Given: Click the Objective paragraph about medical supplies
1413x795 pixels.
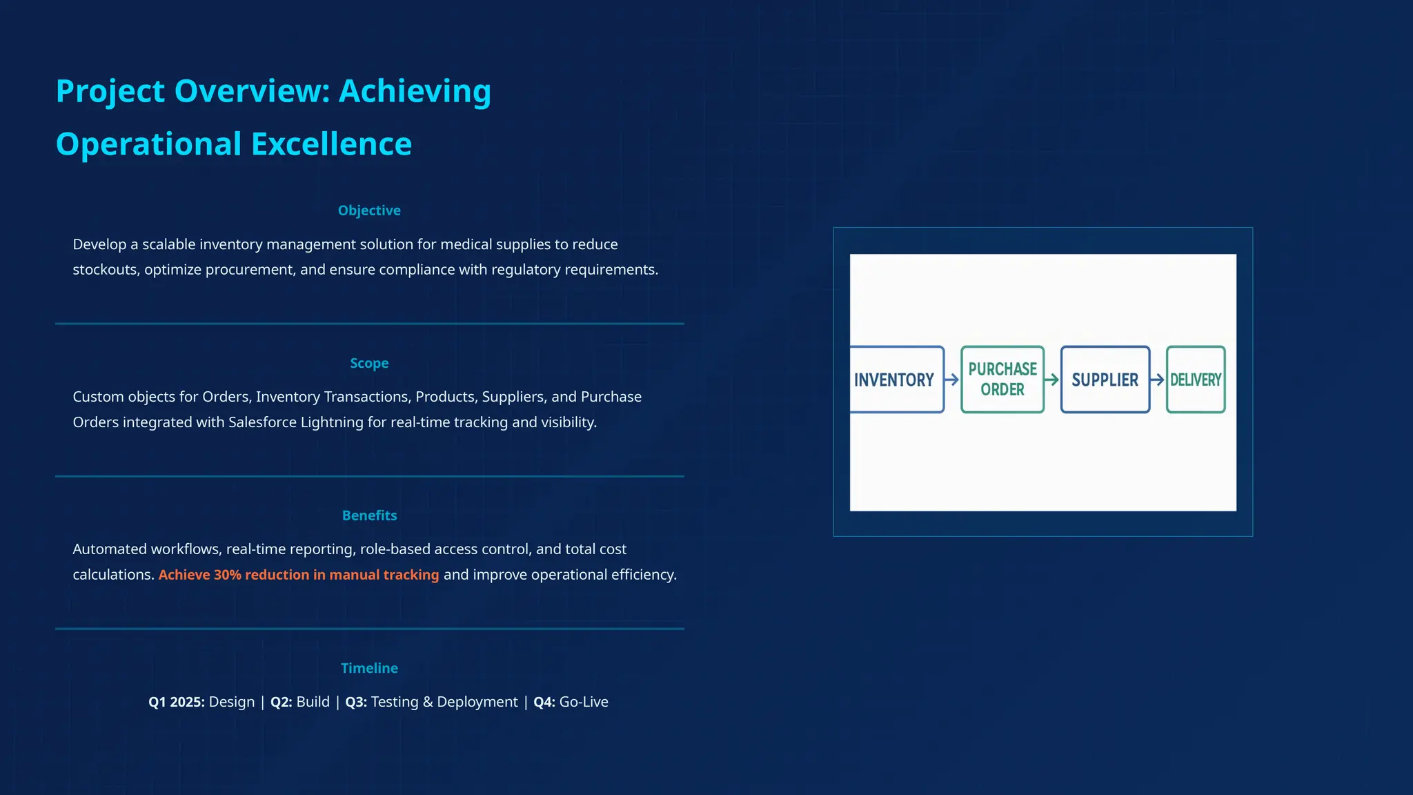Looking at the screenshot, I should [366, 257].
